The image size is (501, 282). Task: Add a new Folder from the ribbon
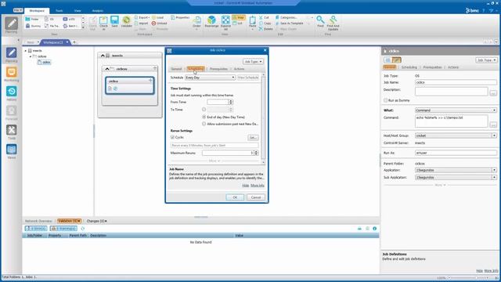click(32, 19)
